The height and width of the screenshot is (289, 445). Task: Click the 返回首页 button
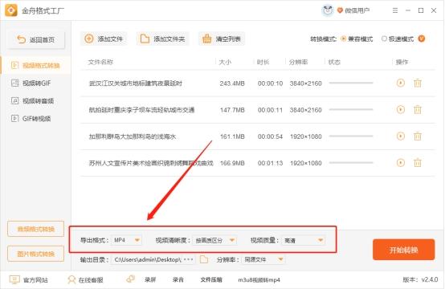point(36,39)
